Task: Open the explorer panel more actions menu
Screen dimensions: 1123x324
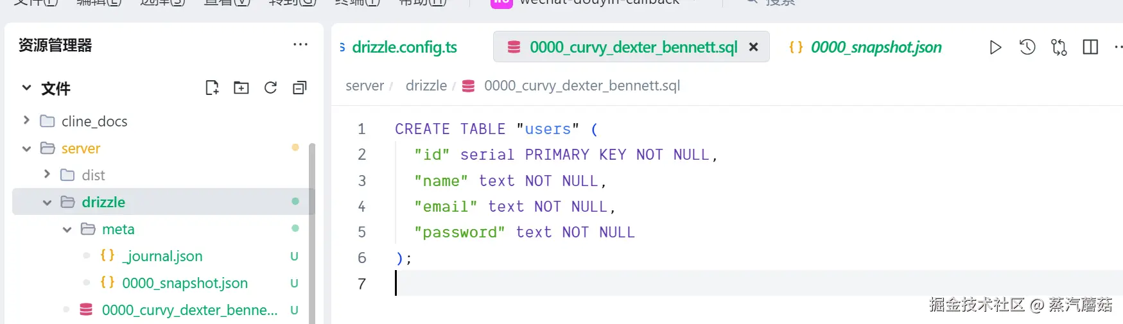Action: pyautogui.click(x=300, y=45)
